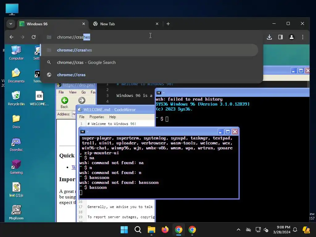Open limit (2).js file icon
316x237 pixels.
(x=16, y=190)
